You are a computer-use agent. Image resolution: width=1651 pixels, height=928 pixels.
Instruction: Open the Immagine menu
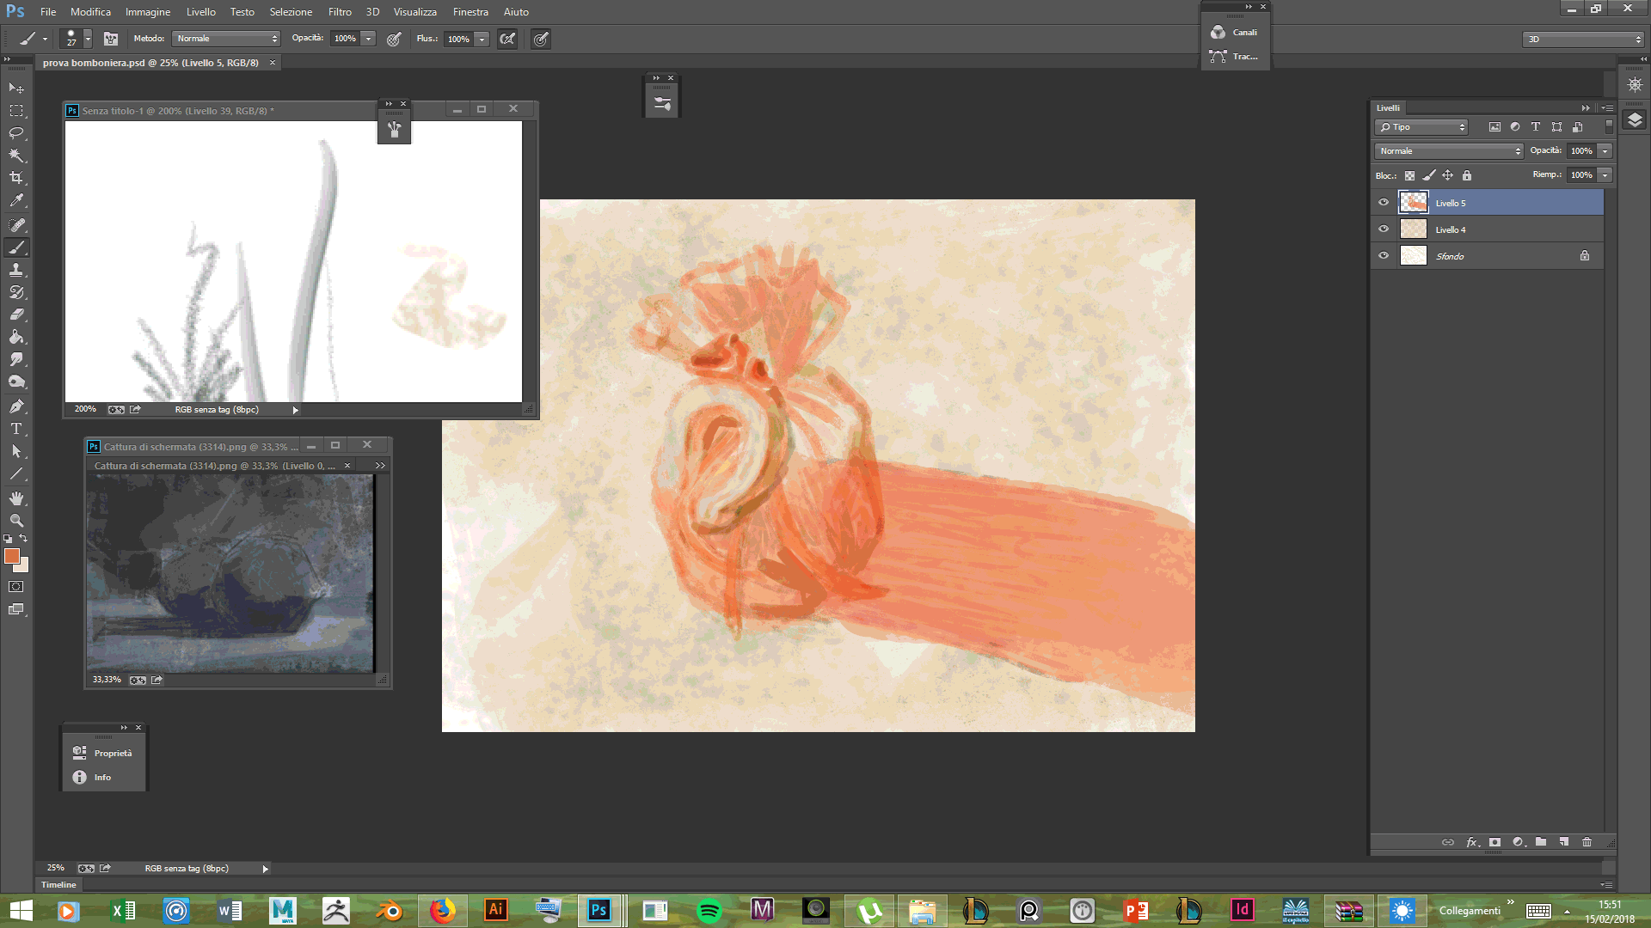(148, 12)
